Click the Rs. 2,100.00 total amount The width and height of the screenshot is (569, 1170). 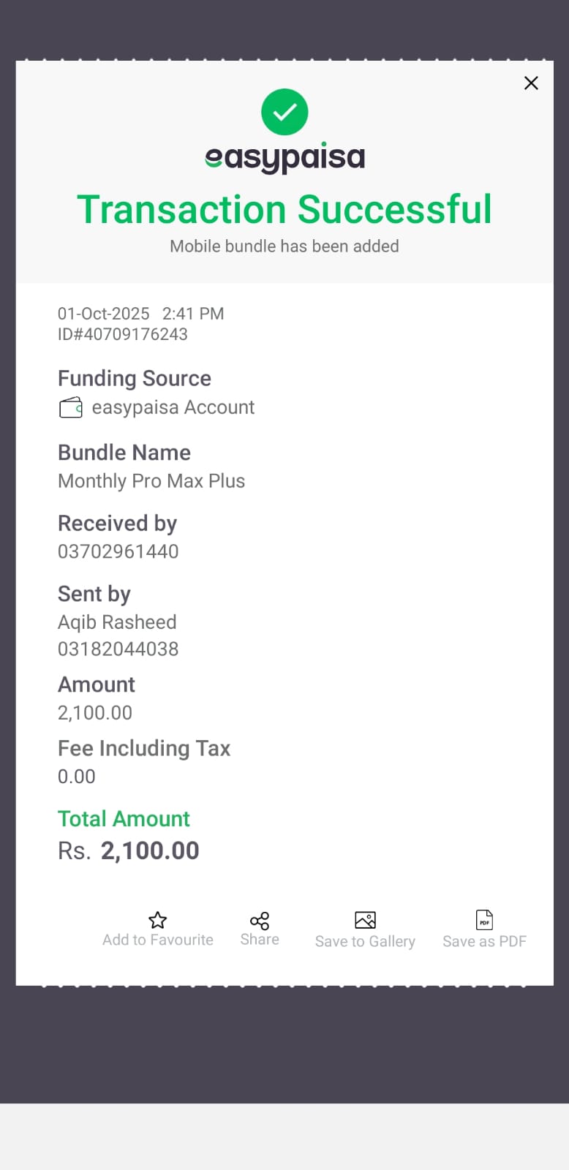129,850
